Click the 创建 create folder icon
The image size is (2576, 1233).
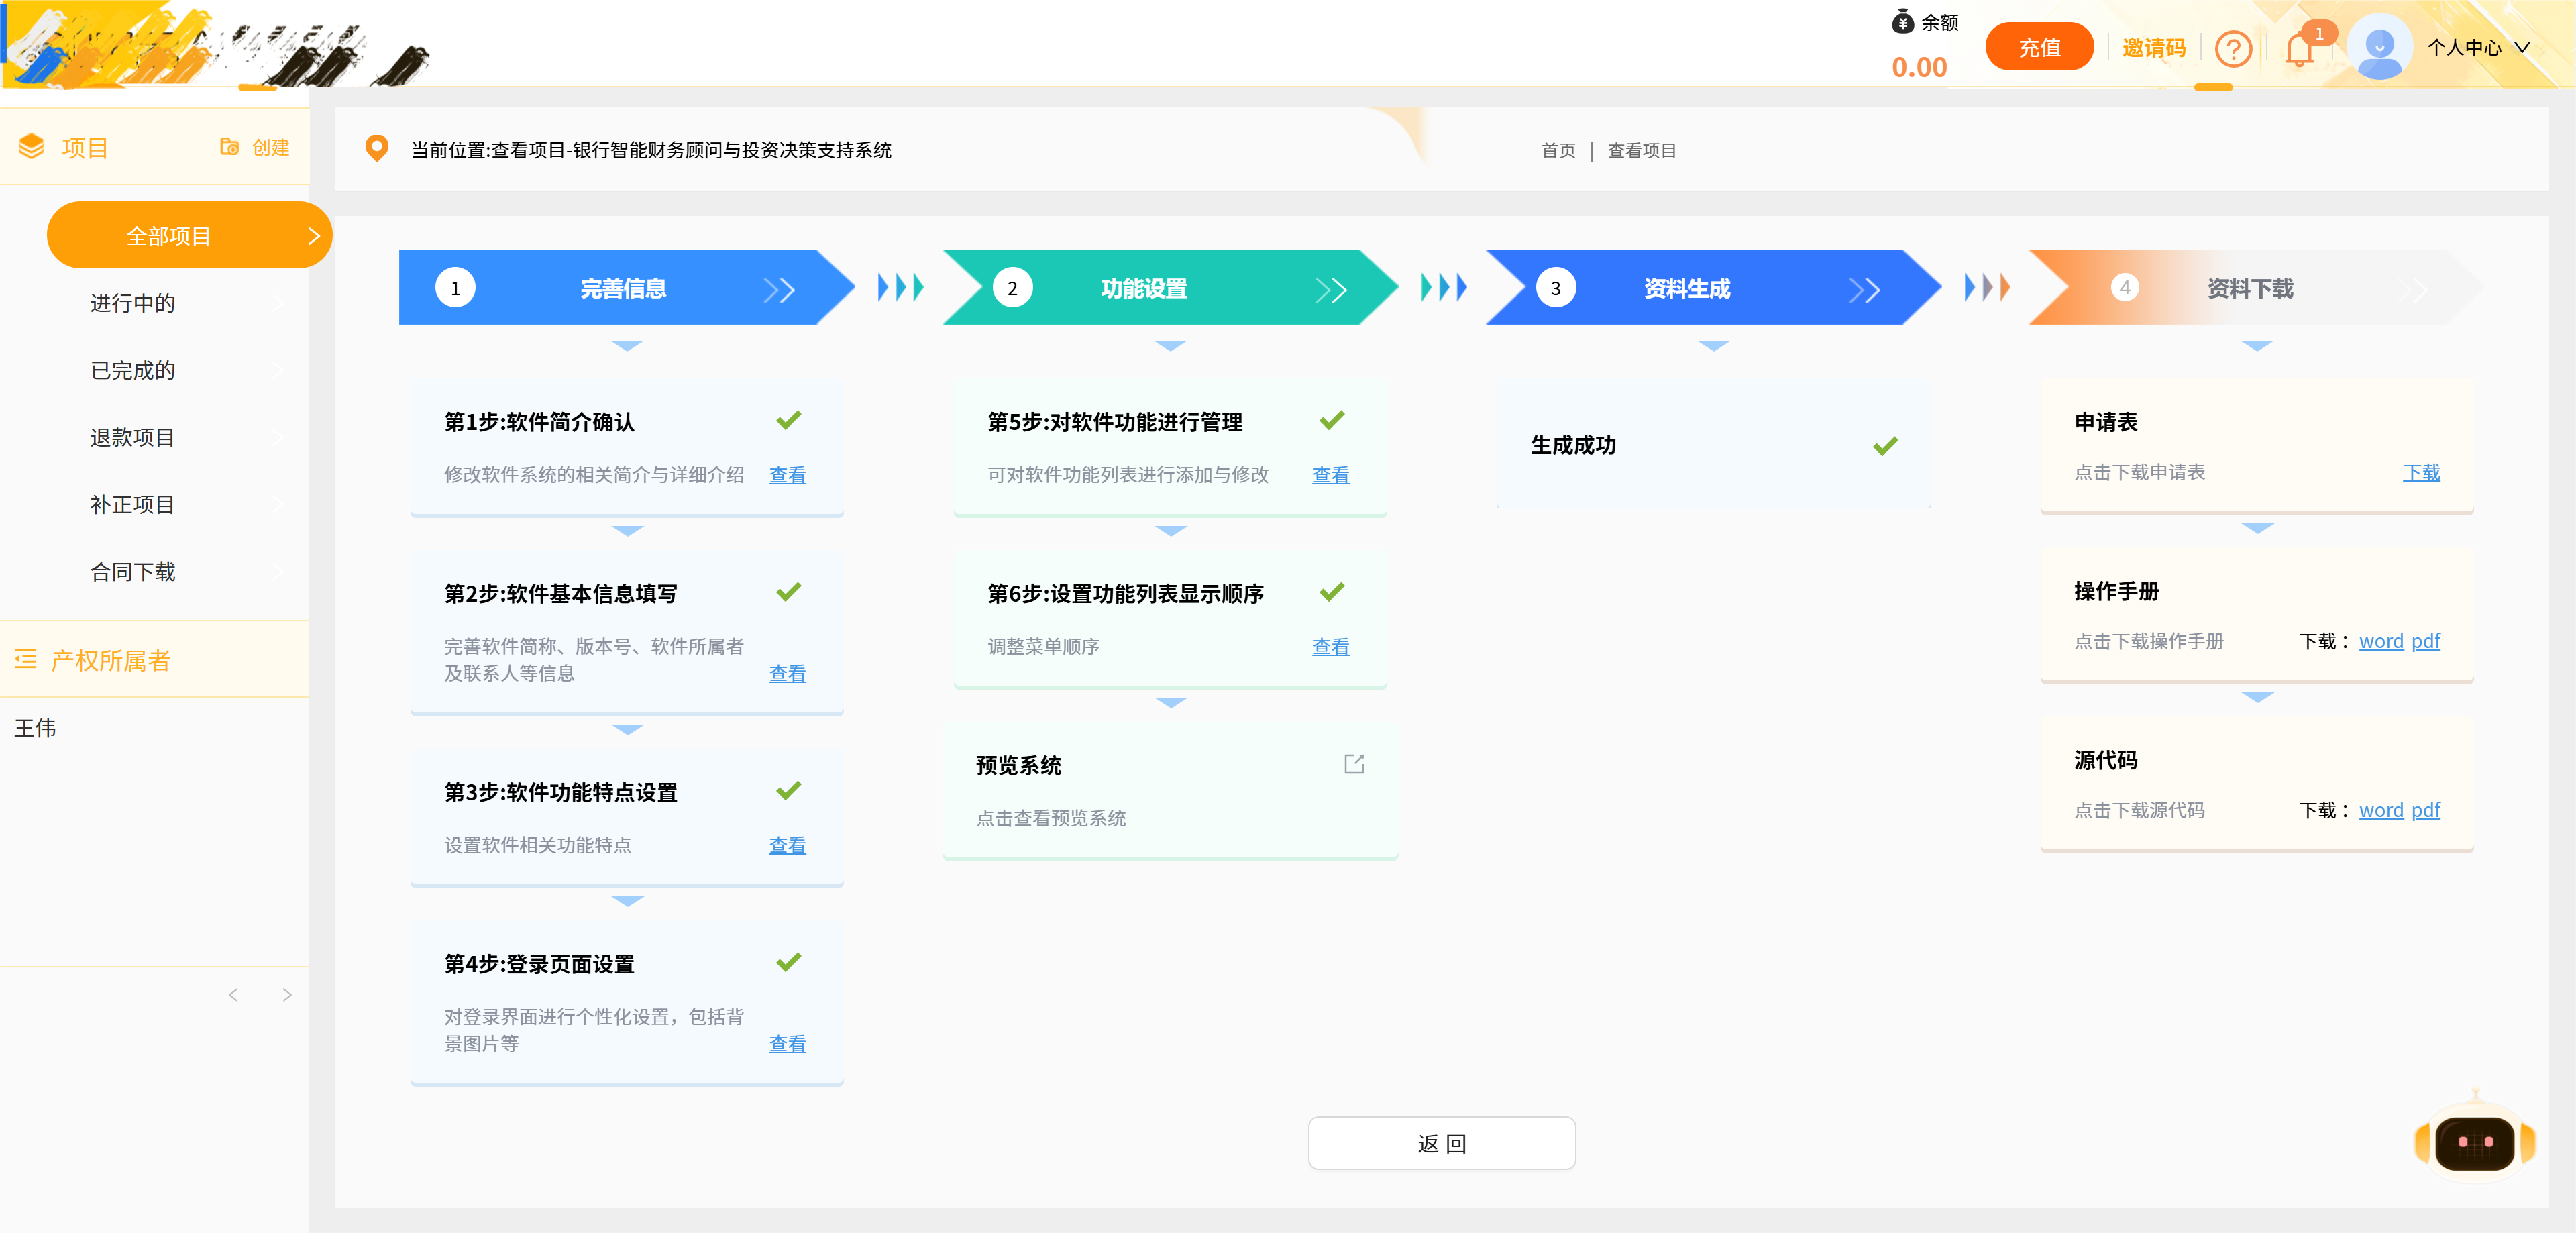[228, 146]
